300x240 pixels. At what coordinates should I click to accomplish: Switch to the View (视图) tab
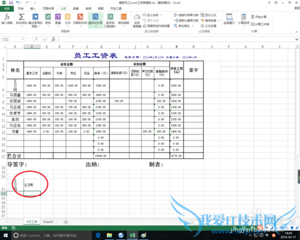click(x=101, y=8)
